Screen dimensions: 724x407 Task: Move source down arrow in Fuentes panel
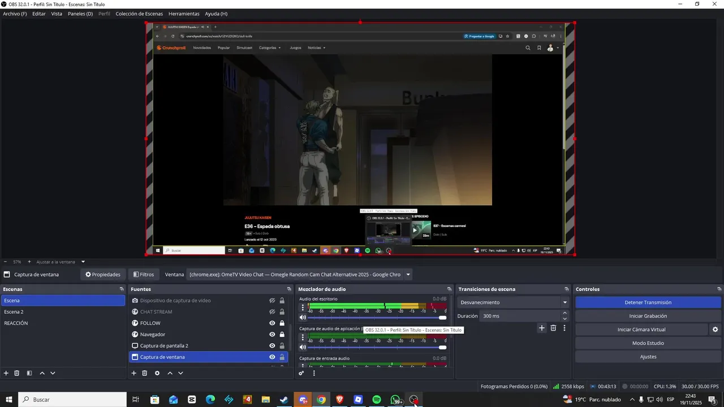(180, 373)
